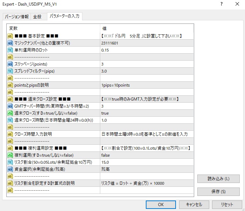
Task: Edit the magic number value 23111601
Action: [x=147, y=43]
